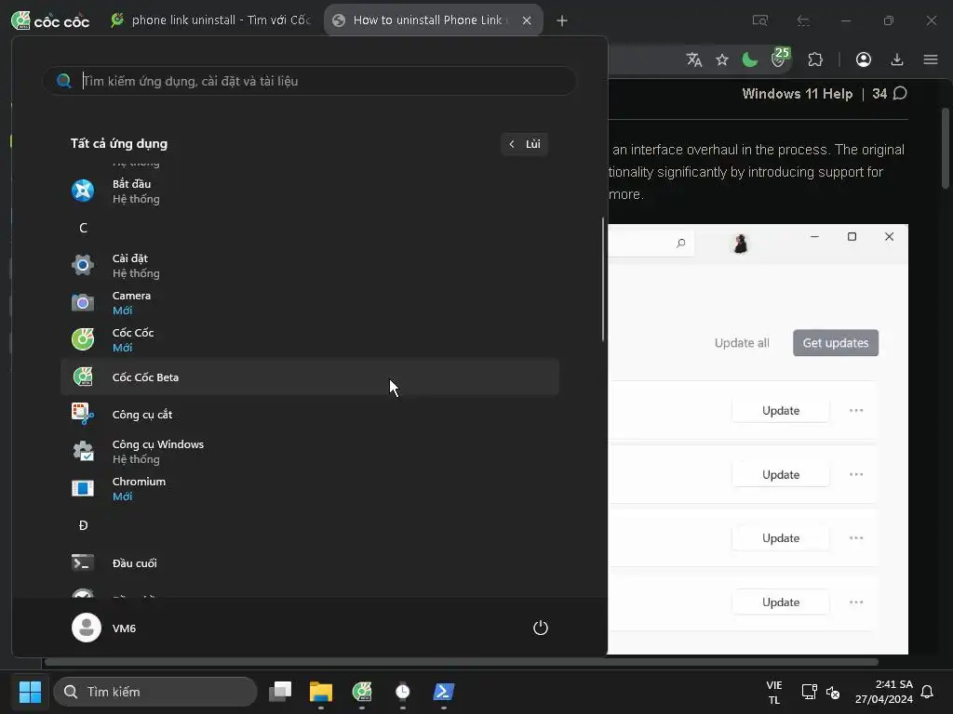Click the Cốc Cốc logo in the title bar
Screen dimensions: 953x714
[x=50, y=20]
